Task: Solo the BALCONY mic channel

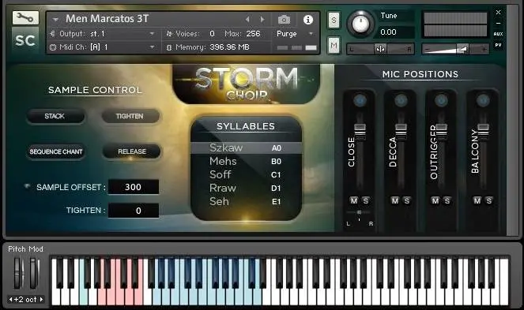Action: click(x=489, y=200)
